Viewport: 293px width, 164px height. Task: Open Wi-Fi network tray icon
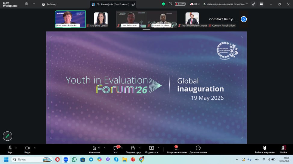click(x=264, y=160)
